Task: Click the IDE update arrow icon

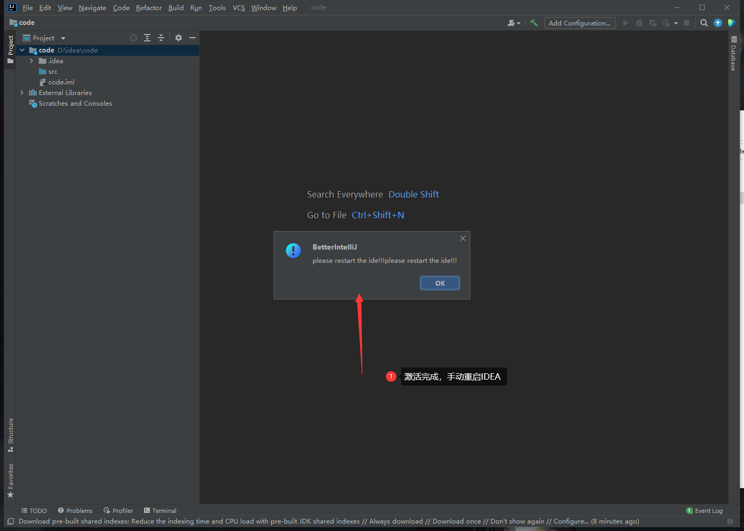Action: click(718, 23)
